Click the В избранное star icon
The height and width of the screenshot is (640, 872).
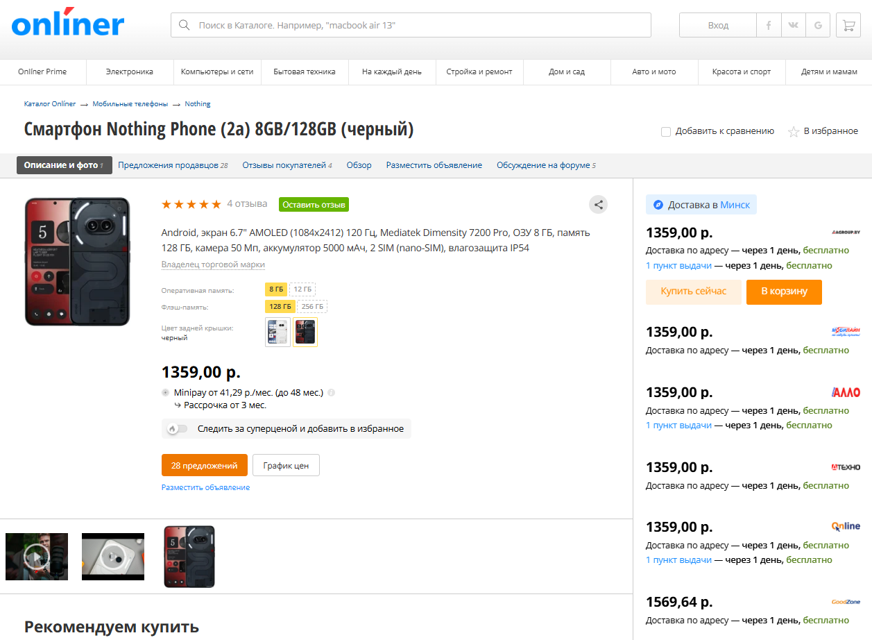tap(794, 131)
